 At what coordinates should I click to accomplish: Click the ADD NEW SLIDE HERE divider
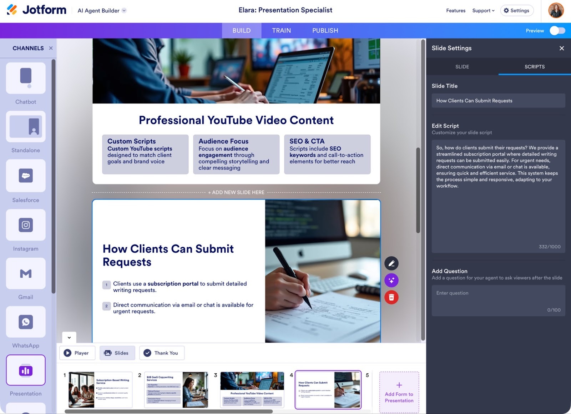click(236, 192)
